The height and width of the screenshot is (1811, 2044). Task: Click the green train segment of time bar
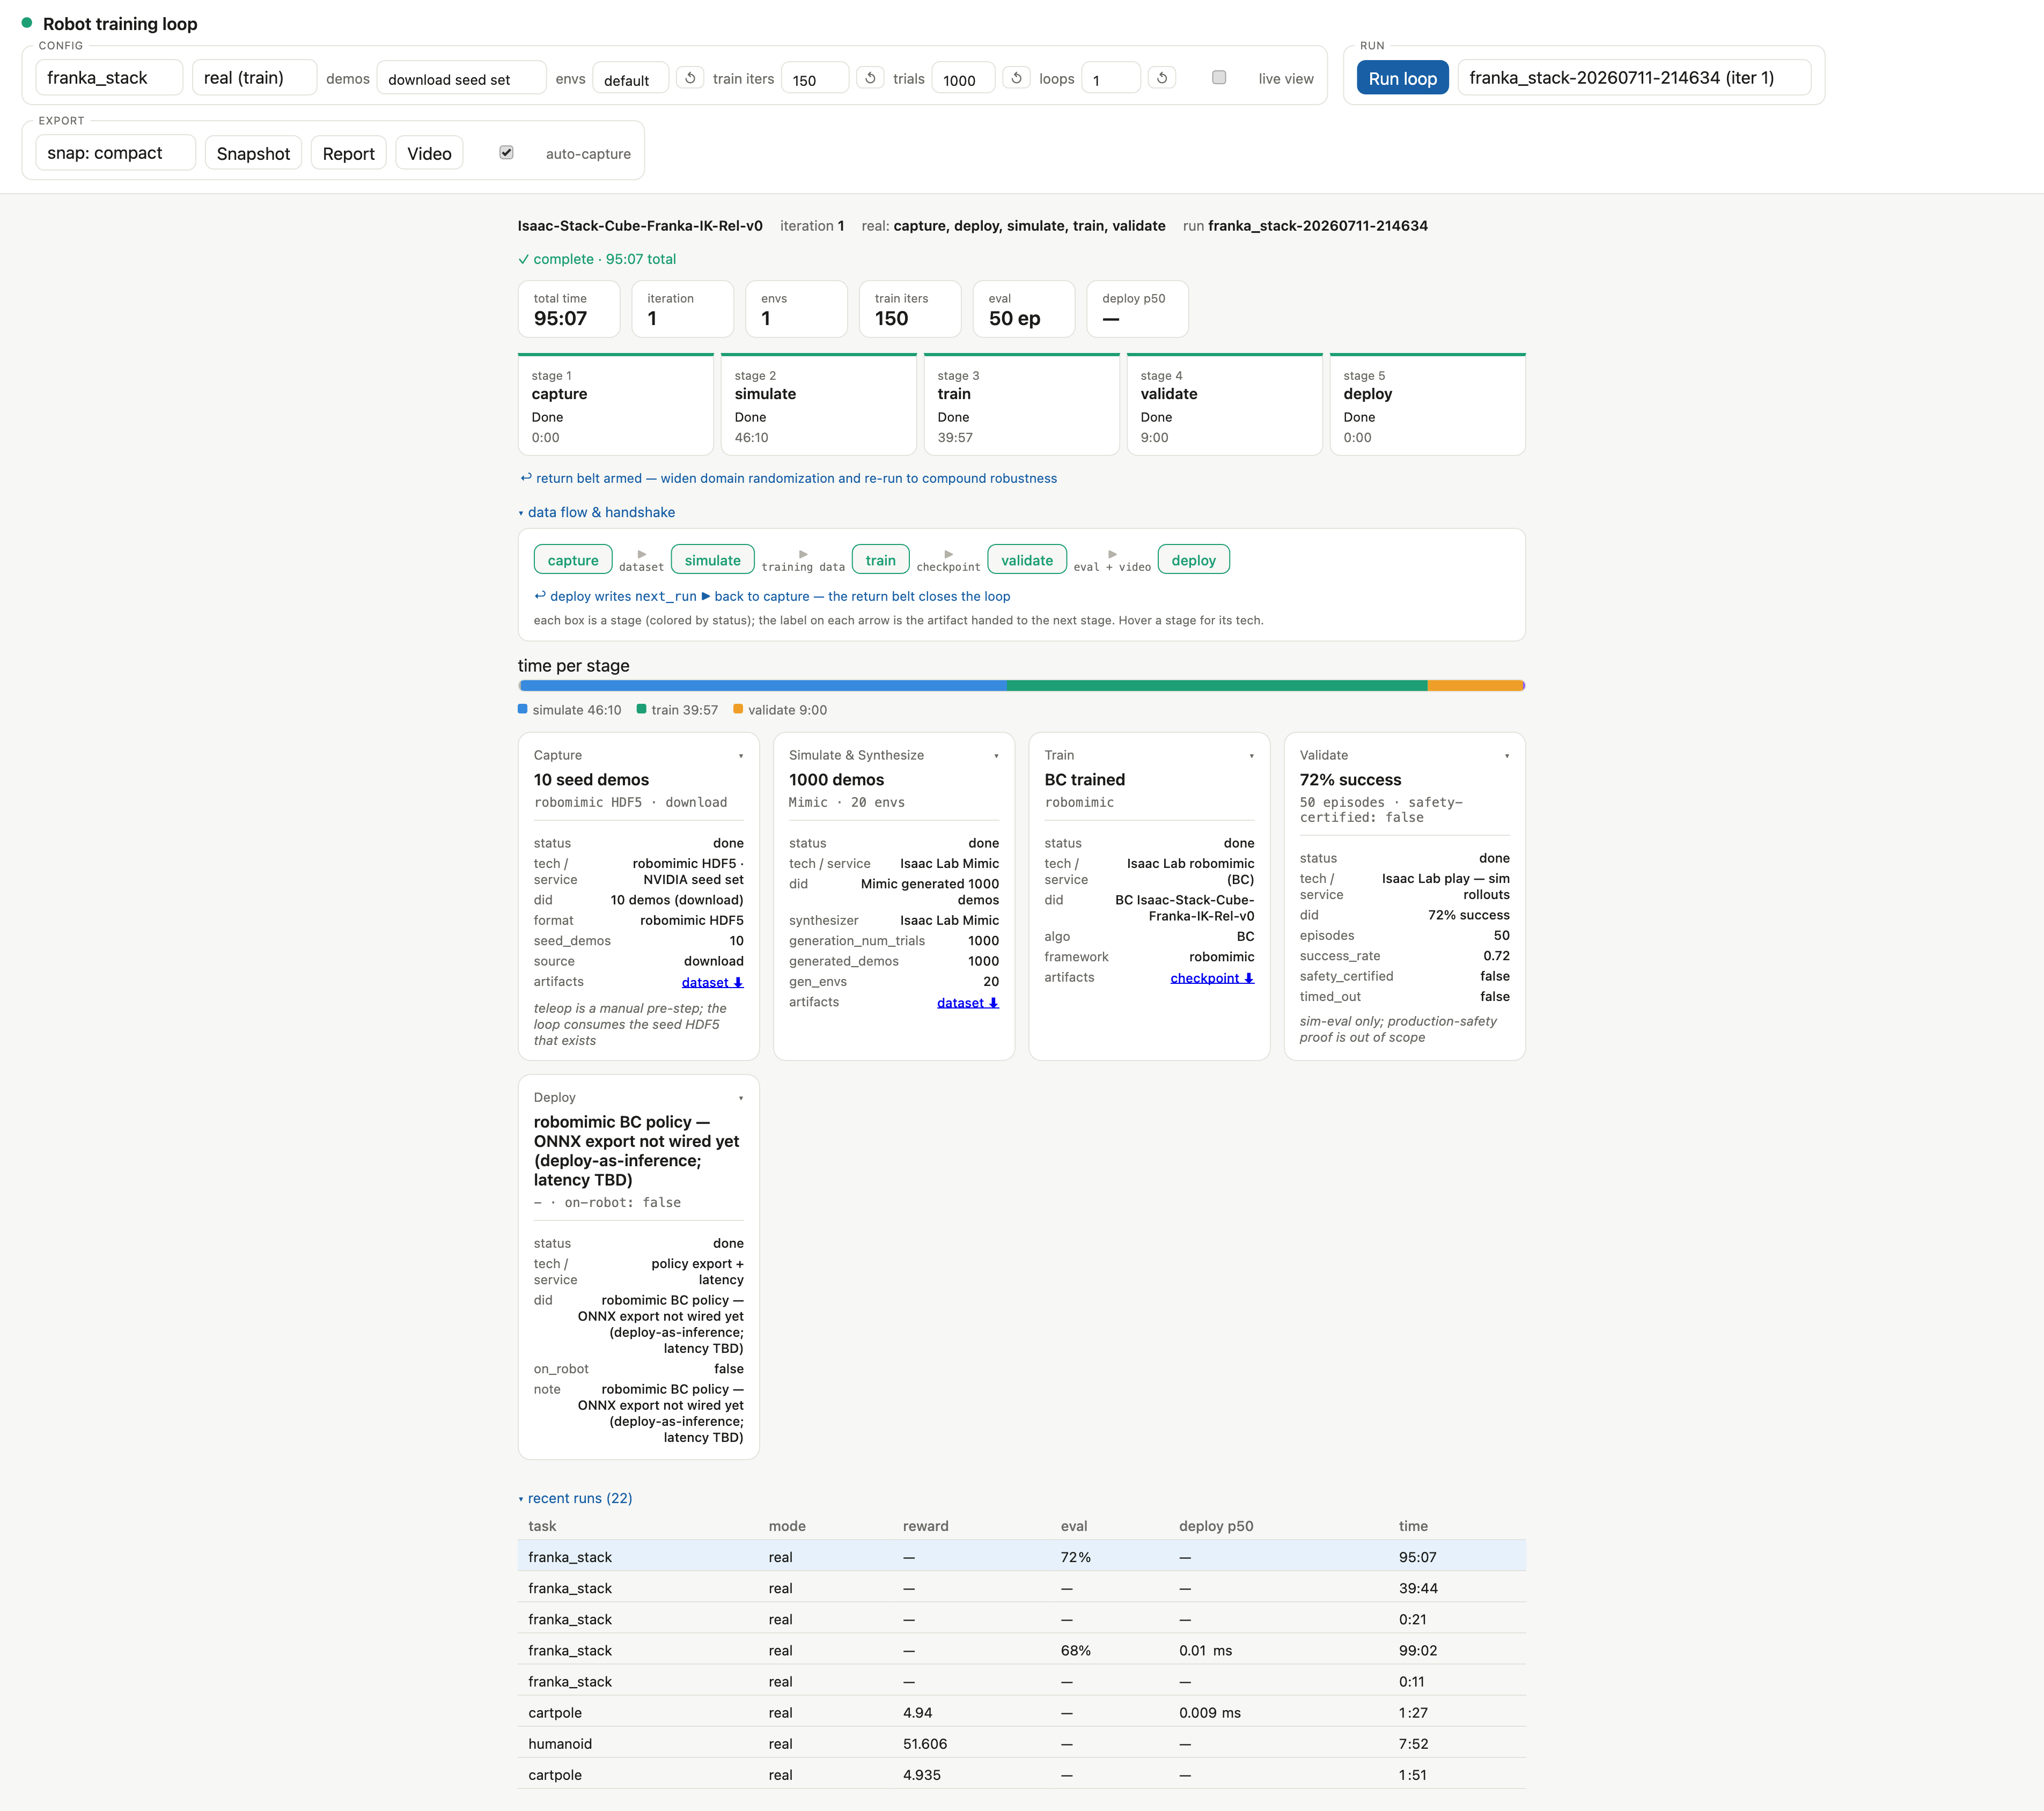coord(1217,686)
